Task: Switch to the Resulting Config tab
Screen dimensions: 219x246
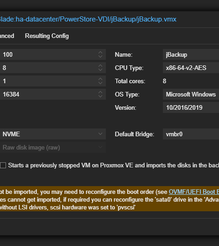Action: tap(47, 36)
